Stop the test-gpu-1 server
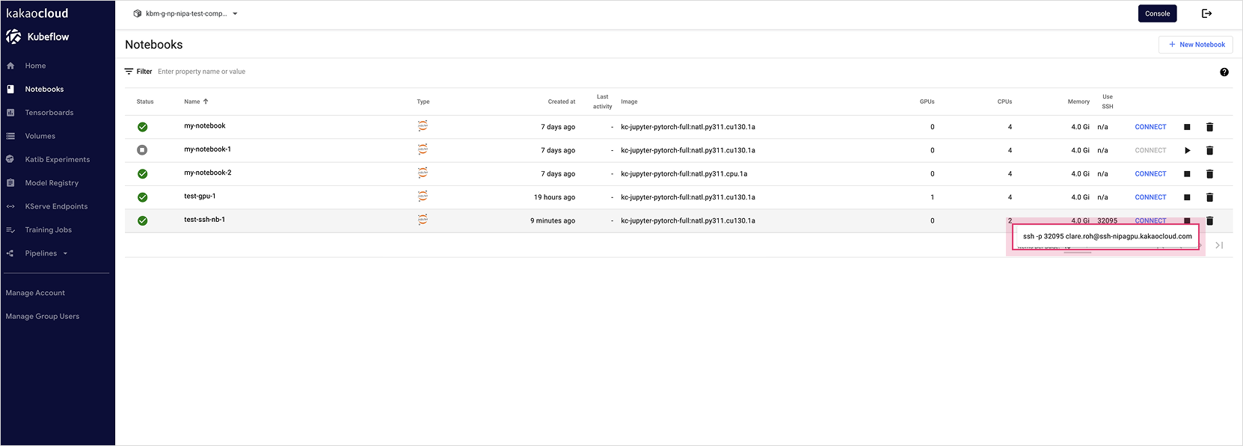1243x446 pixels. 1187,197
